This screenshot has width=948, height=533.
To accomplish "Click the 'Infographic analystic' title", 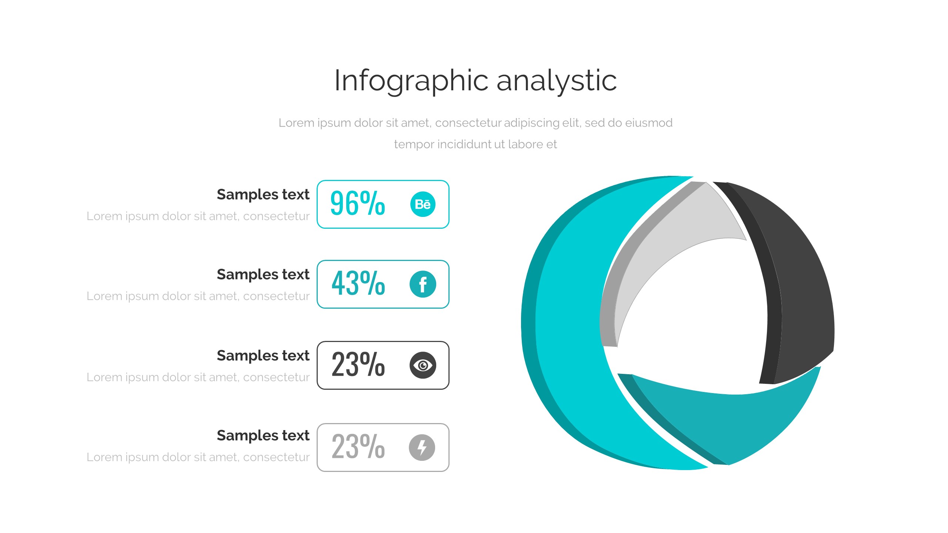I will pos(475,80).
